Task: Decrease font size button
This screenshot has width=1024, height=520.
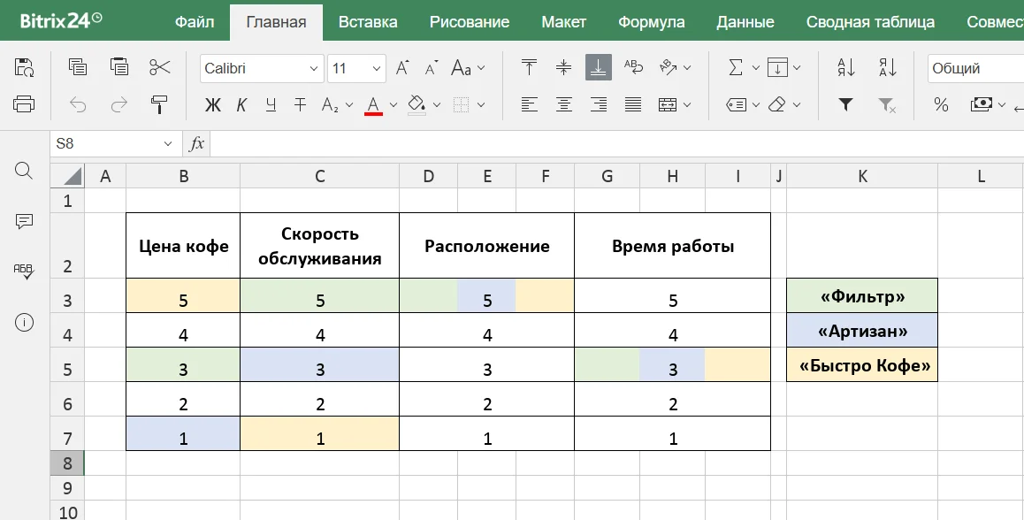Action: [x=431, y=68]
